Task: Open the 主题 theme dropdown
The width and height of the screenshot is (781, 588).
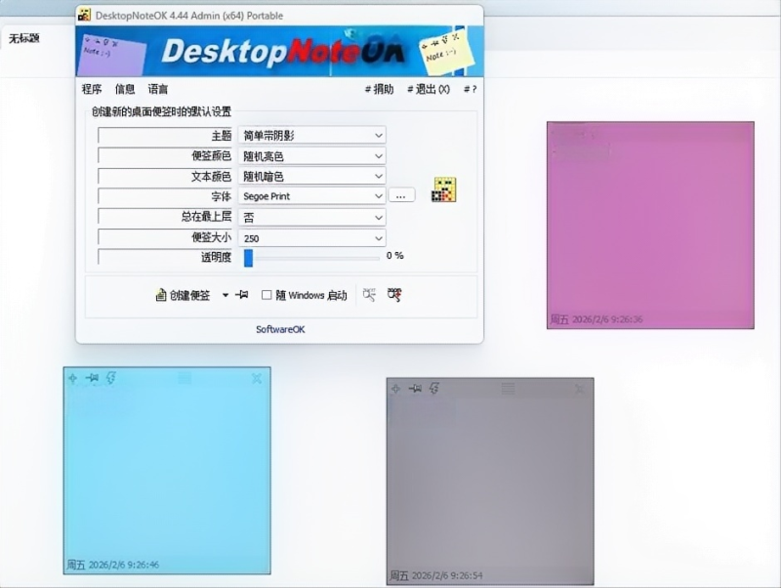Action: (x=311, y=135)
